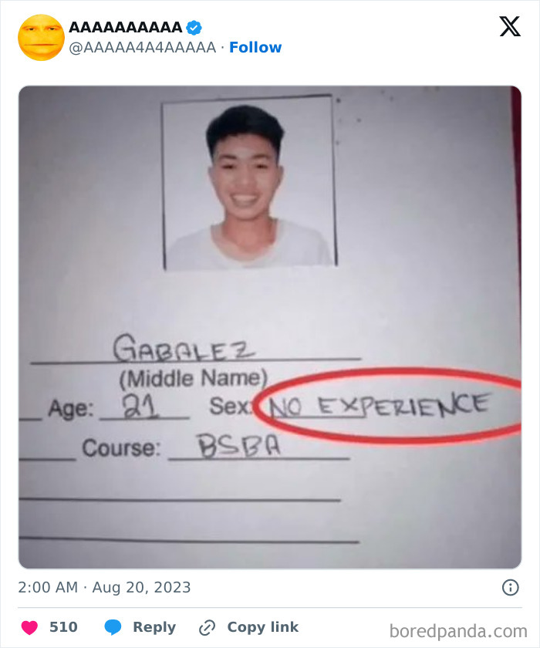Click the blue verified checkmark badge

point(194,28)
